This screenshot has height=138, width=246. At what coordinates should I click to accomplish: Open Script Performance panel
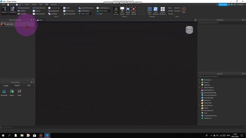pyautogui.click(x=86, y=8)
